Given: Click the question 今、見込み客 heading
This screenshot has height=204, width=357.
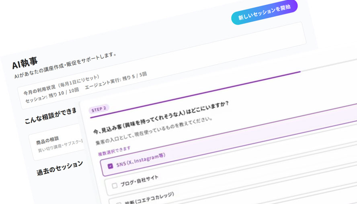Looking at the screenshot, I should click(161, 117).
